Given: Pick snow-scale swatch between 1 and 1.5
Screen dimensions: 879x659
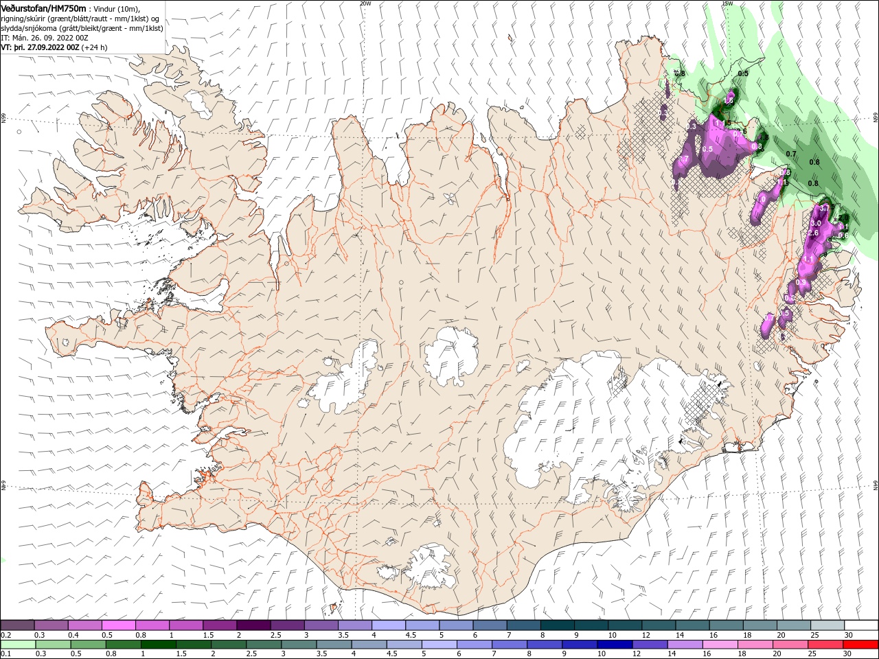Looking at the screenshot, I should pyautogui.click(x=186, y=625).
